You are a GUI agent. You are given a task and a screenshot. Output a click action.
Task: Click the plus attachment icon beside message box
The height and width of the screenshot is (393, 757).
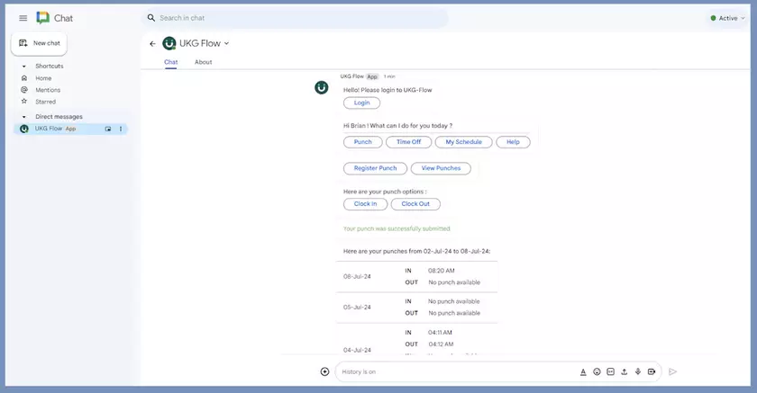(x=325, y=371)
